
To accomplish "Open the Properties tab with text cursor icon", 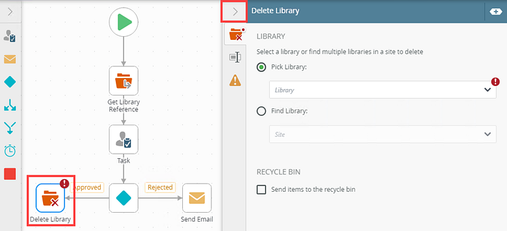I will tap(235, 58).
